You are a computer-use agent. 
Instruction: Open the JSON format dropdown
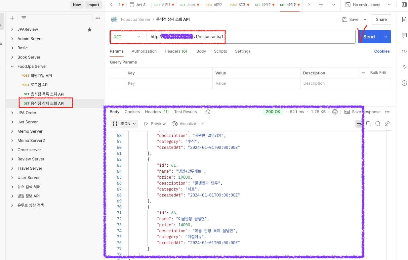tap(124, 124)
